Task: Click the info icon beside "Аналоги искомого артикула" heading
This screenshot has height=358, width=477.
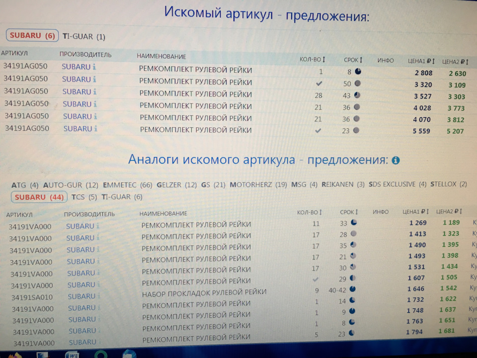Action: click(395, 160)
